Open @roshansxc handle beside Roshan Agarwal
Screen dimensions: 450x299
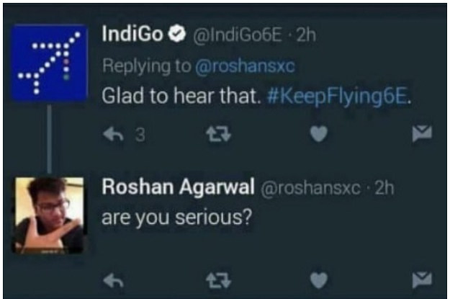pyautogui.click(x=310, y=189)
